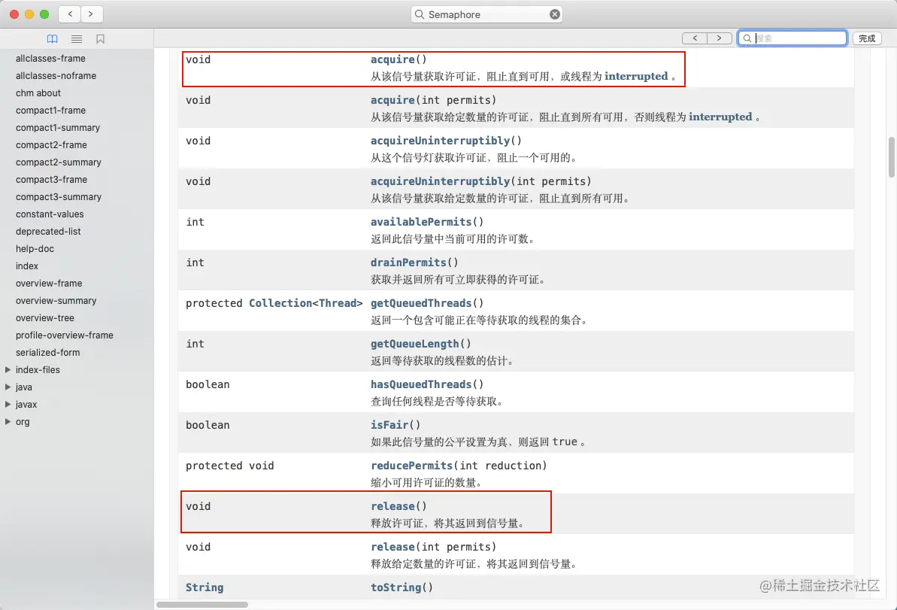
Task: Select compact2-frame in the sidebar
Action: pos(51,144)
